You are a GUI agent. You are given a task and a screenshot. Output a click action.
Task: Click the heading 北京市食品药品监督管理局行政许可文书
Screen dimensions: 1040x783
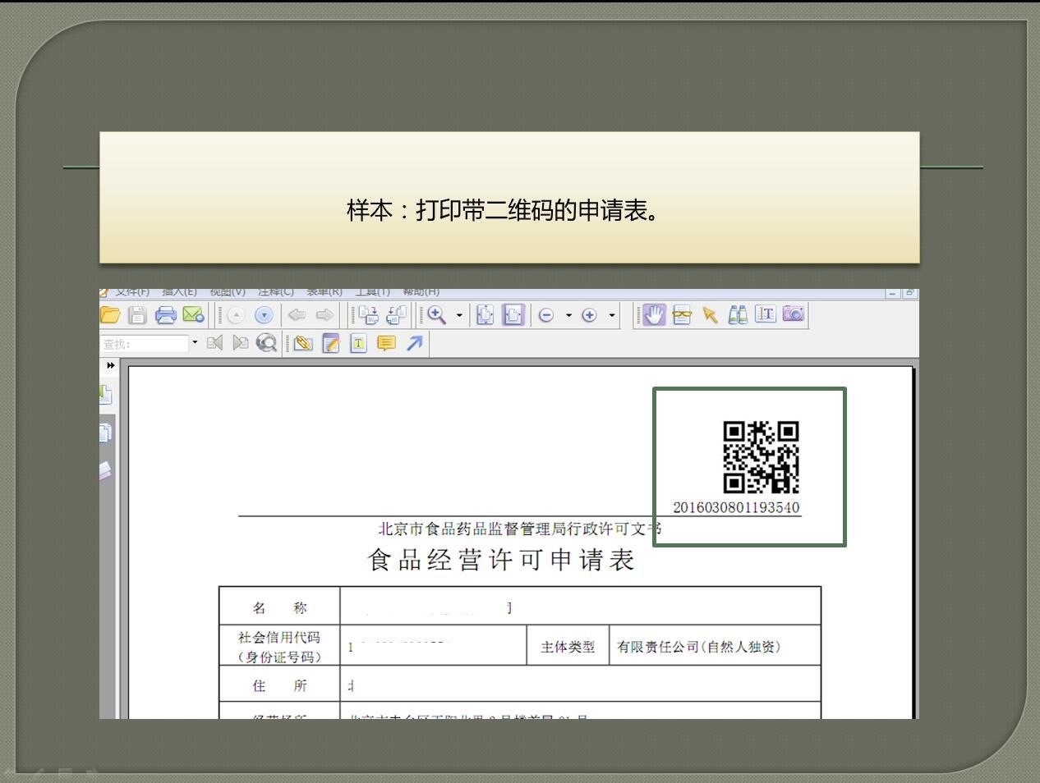519,529
